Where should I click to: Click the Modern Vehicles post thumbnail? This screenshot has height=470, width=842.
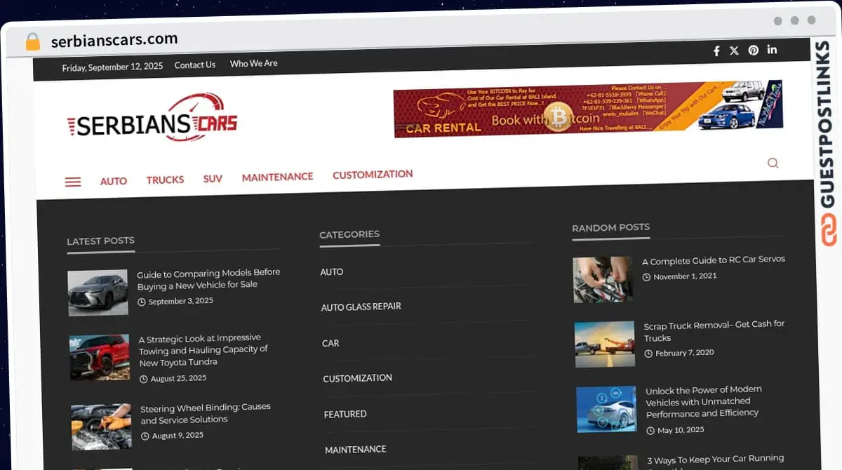607,409
